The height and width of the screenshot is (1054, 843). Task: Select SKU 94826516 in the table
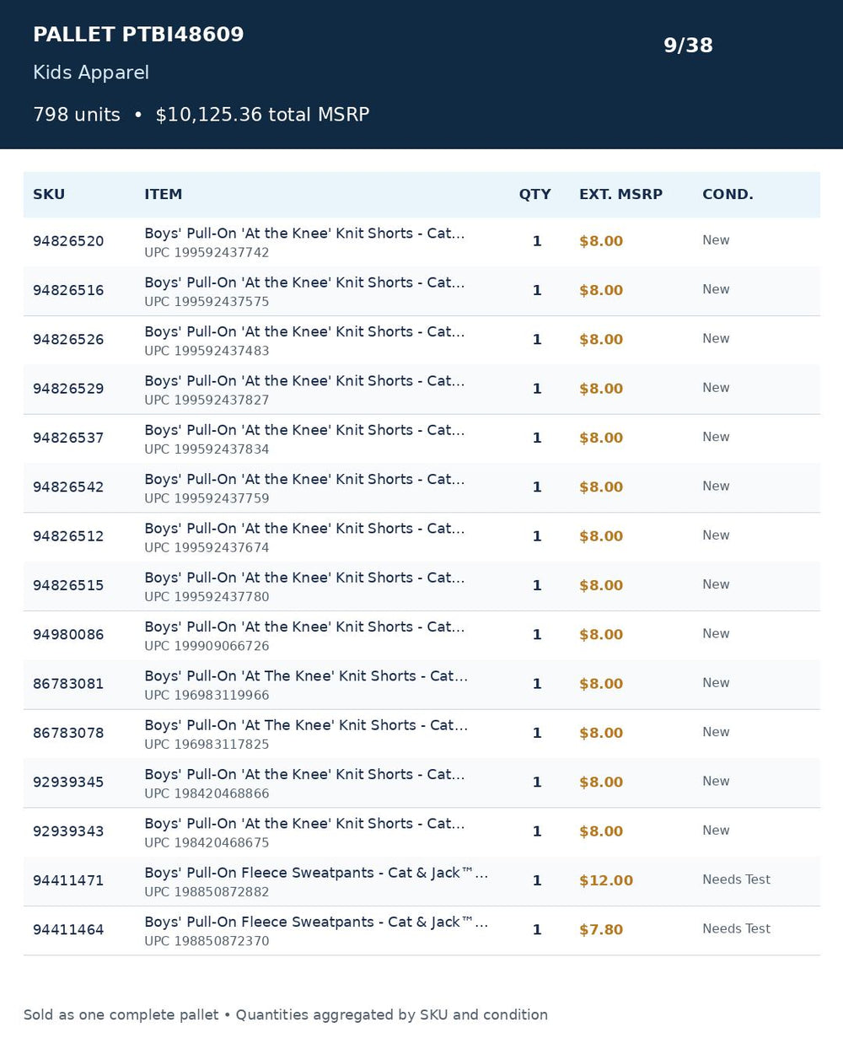tap(68, 290)
